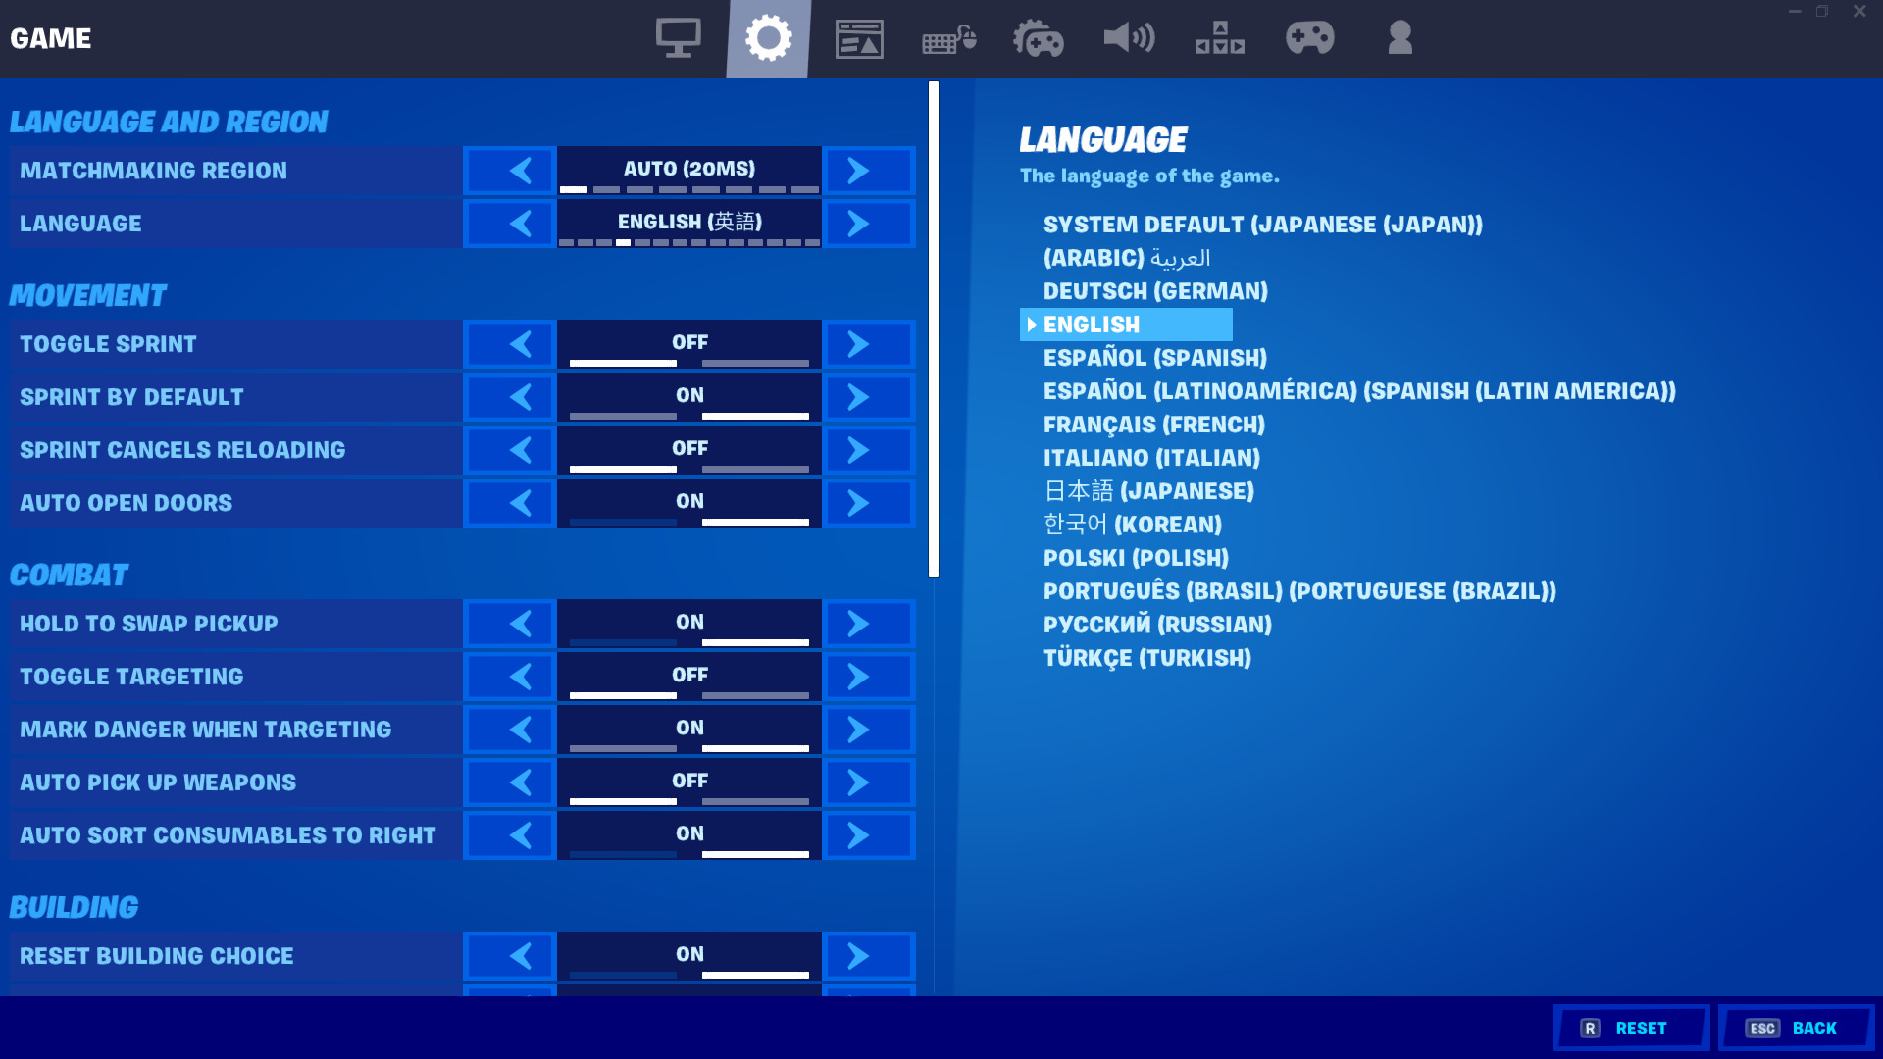Select Russian from language list
Screen dimensions: 1883x1059
pyautogui.click(x=1156, y=625)
